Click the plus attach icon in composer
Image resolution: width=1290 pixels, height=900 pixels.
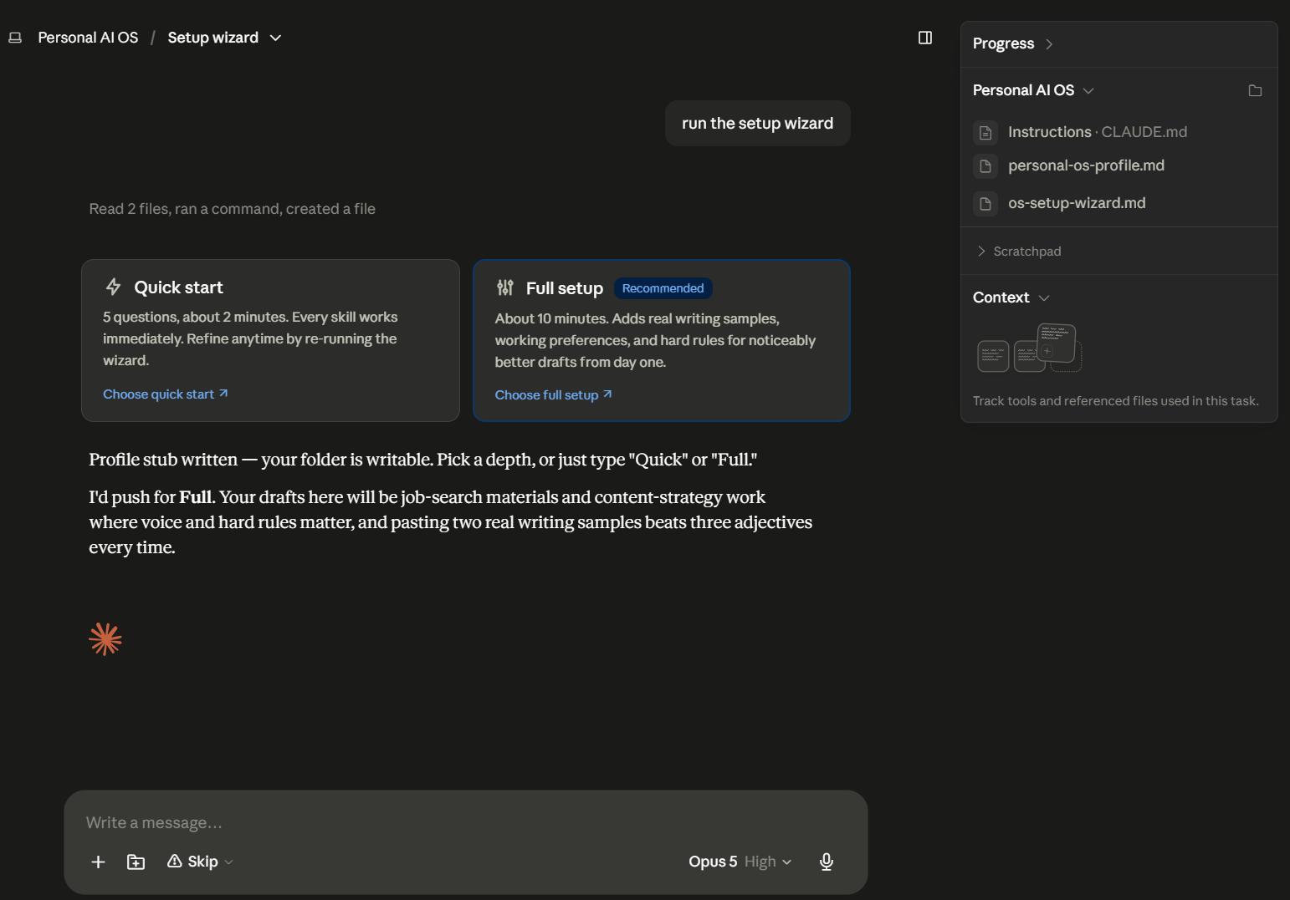[98, 862]
